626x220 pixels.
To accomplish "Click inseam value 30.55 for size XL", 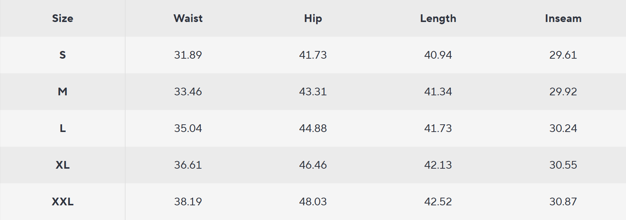I will [563, 165].
